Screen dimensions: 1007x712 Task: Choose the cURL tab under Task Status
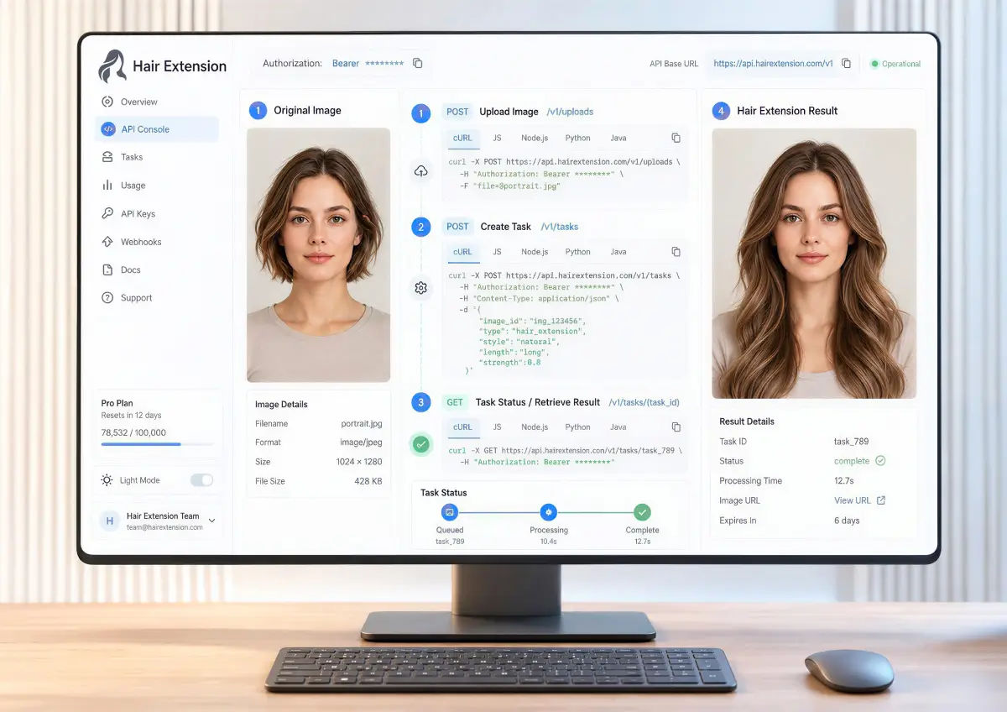coord(462,427)
